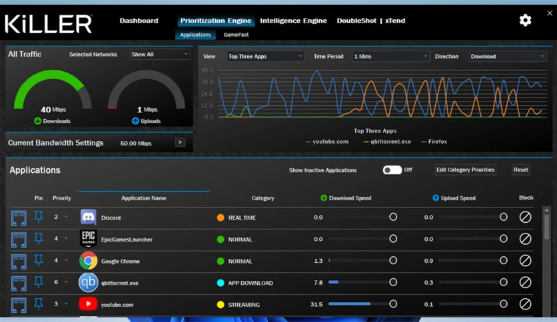557x322 pixels.
Task: Click the Epic Games app icon
Action: 88,239
